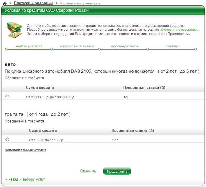Click the выбор условий step label
Image resolution: width=206 pixels, height=187 pixels.
pyautogui.click(x=29, y=46)
